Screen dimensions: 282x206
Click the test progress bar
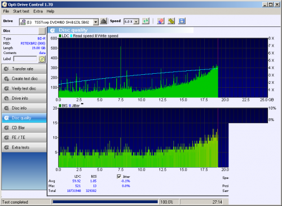point(105,202)
